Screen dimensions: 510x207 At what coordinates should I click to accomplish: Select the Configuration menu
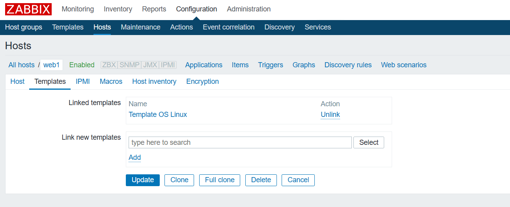196,9
